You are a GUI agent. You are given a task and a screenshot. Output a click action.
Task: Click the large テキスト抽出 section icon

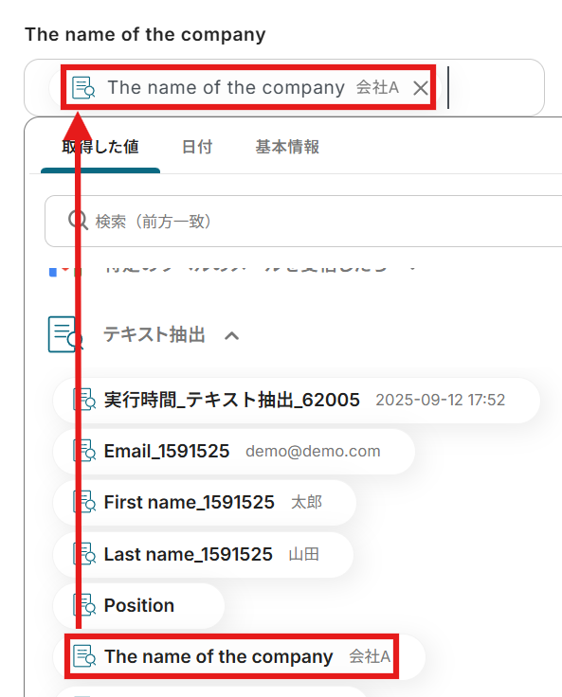pyautogui.click(x=65, y=334)
